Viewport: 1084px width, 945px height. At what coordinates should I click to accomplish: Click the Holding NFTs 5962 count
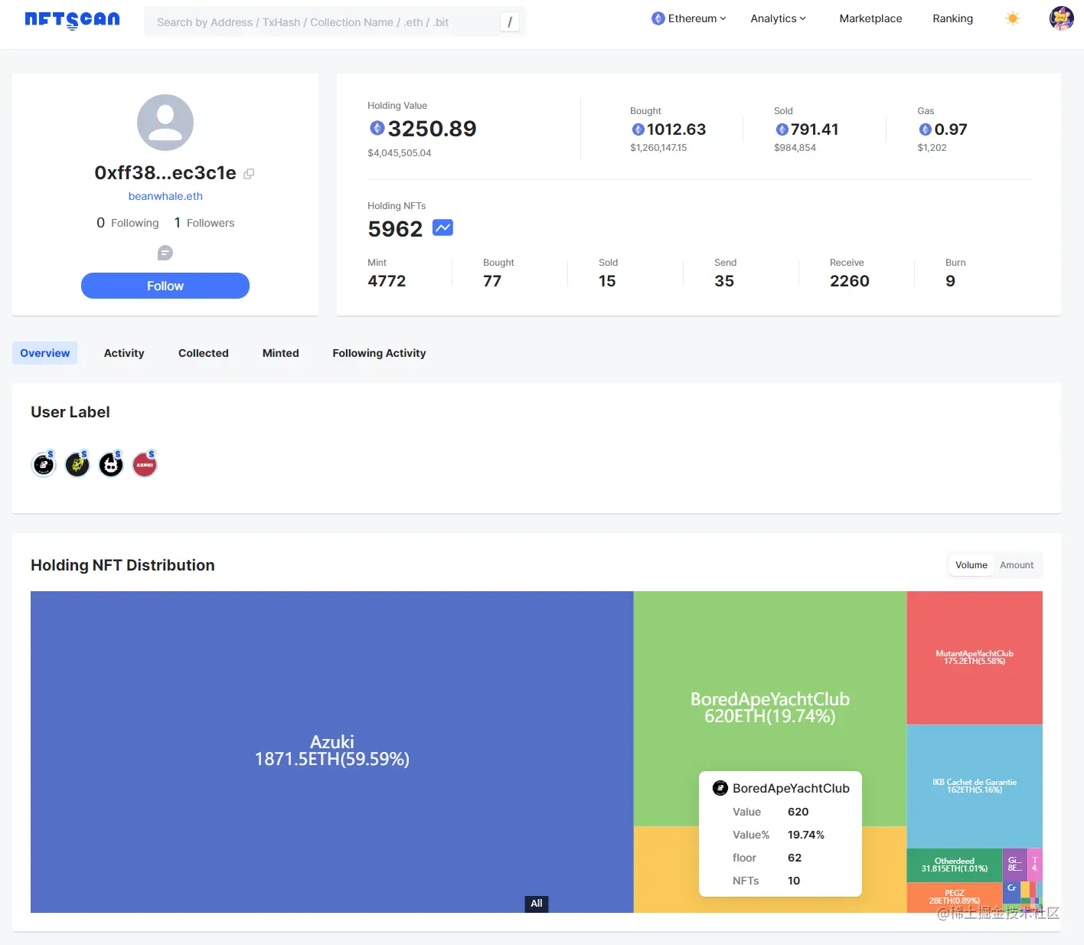click(395, 228)
